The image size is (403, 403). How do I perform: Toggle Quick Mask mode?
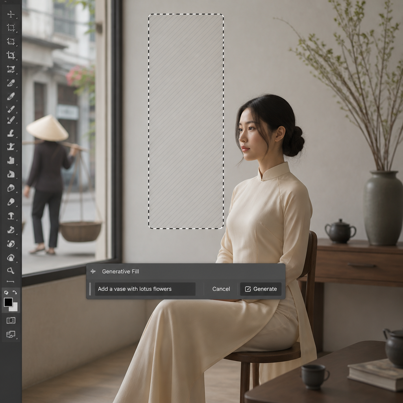(x=11, y=320)
